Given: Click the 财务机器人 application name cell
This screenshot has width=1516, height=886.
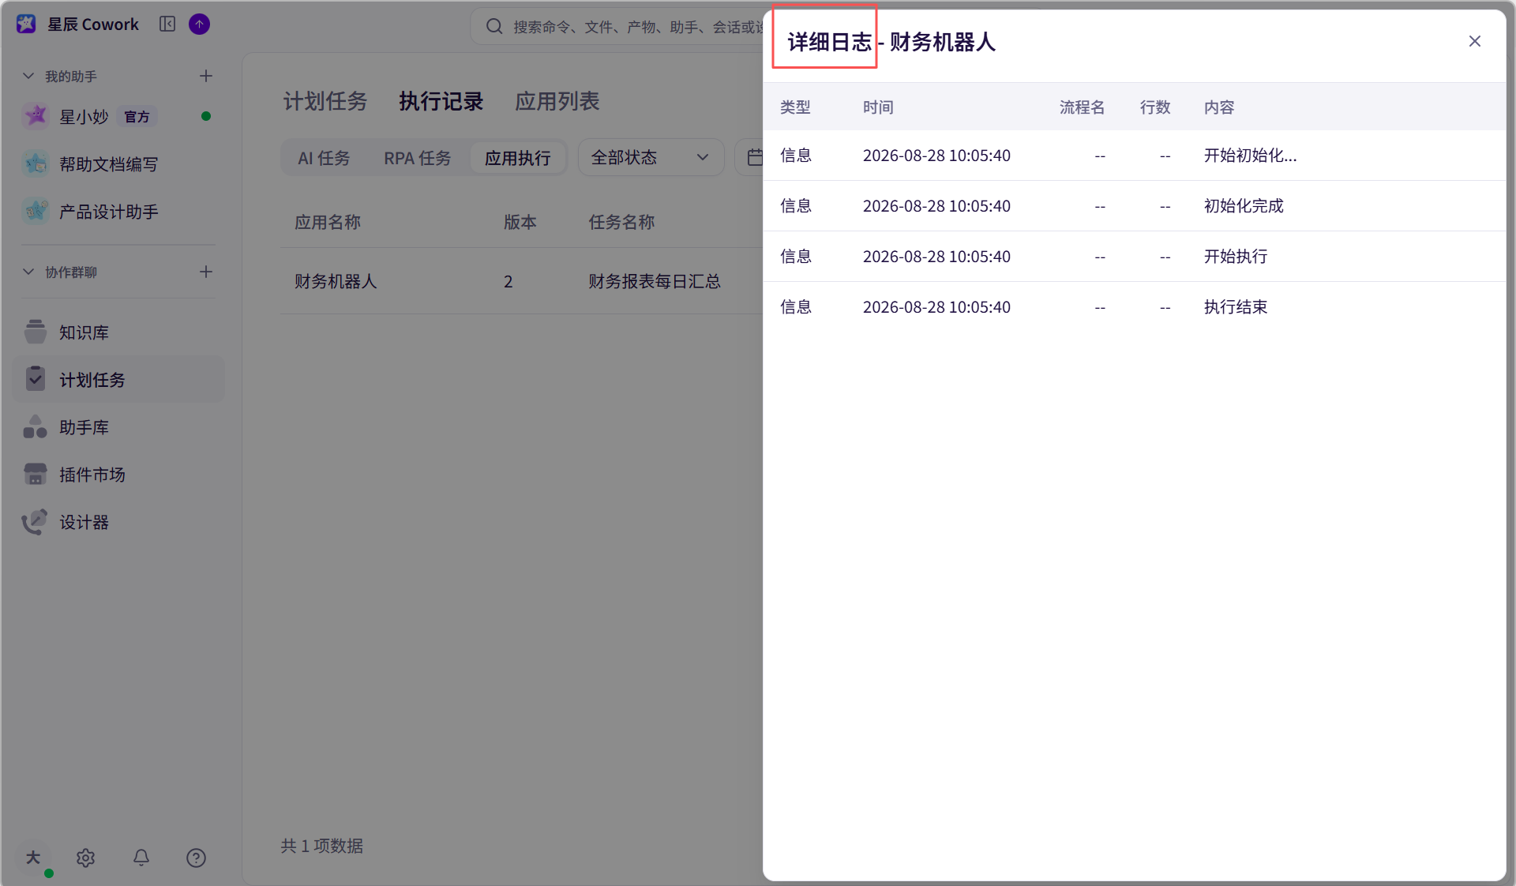Looking at the screenshot, I should point(336,281).
